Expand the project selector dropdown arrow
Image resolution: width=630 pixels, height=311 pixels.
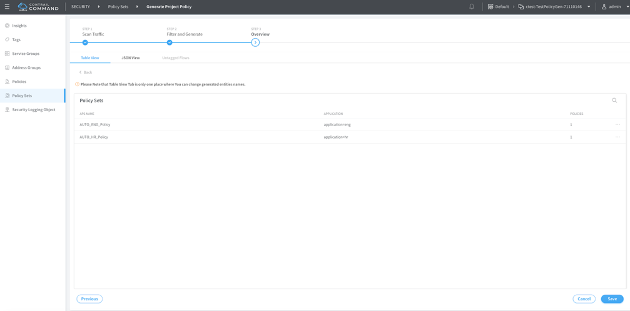click(x=589, y=7)
